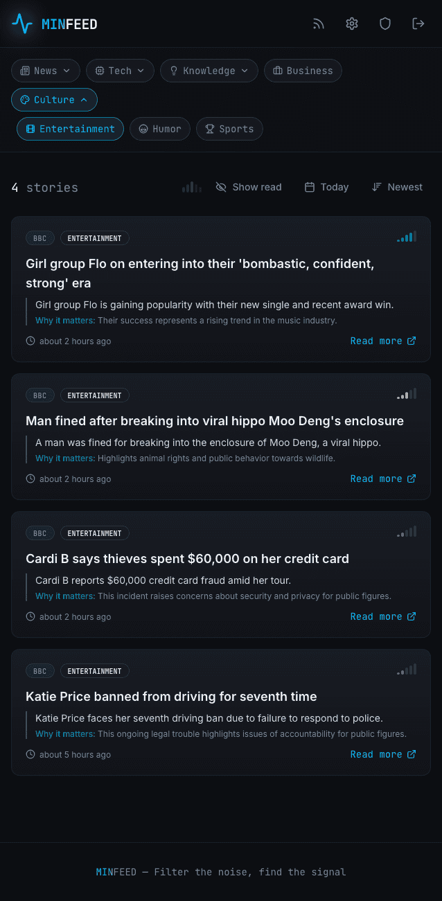Image resolution: width=442 pixels, height=901 pixels.
Task: Click the shield icon in header
Action: [385, 24]
